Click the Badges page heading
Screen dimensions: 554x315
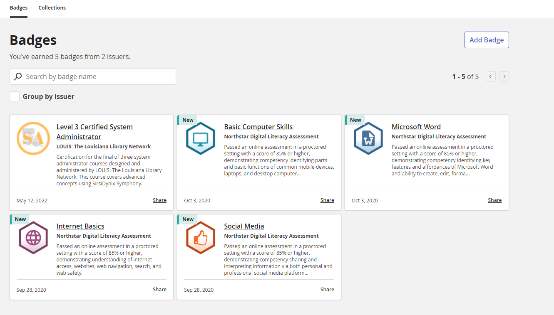(33, 40)
